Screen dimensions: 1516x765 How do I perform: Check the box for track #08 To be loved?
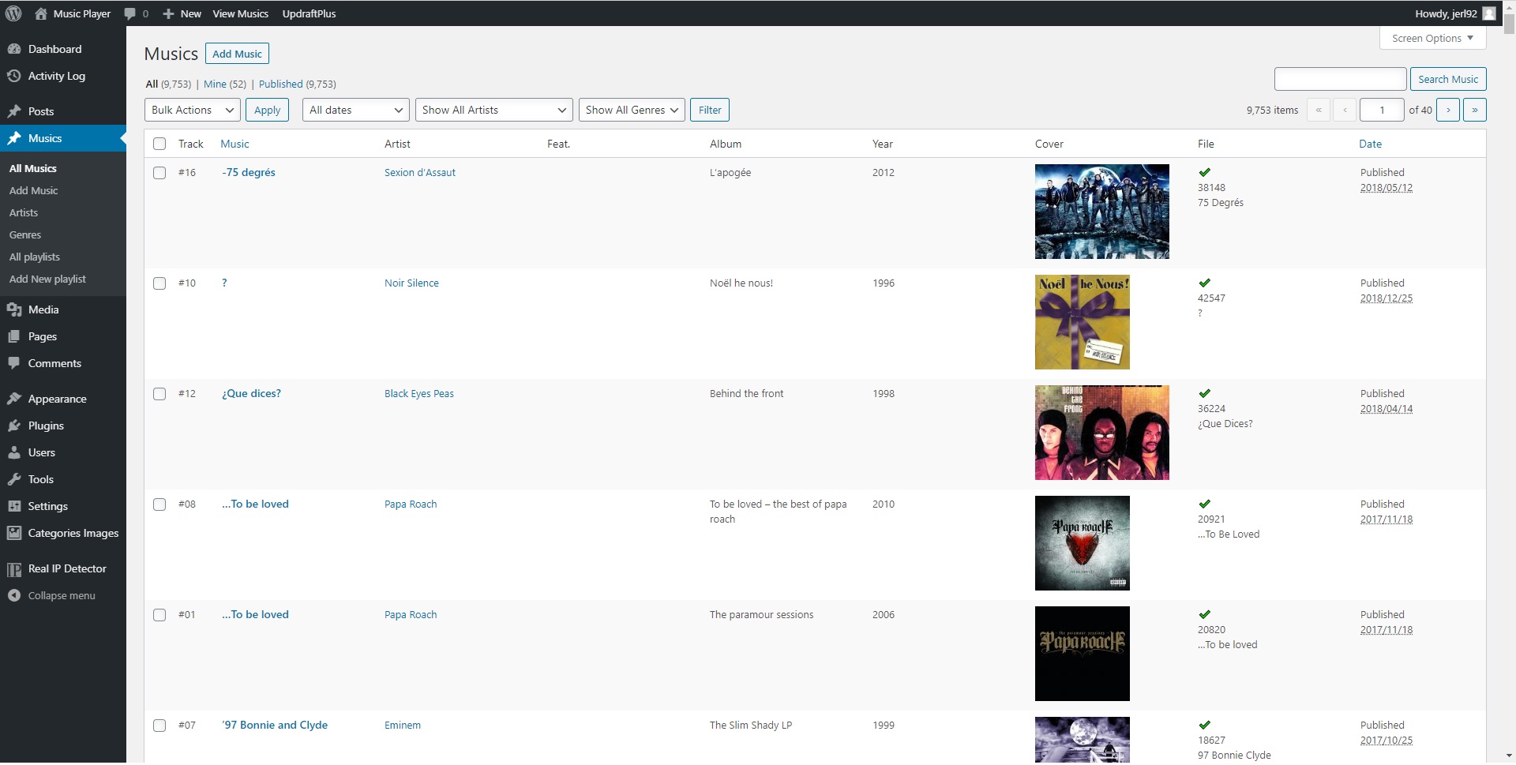coord(159,504)
